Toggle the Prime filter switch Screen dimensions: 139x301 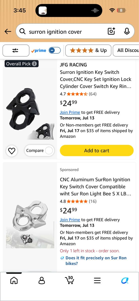(55, 50)
